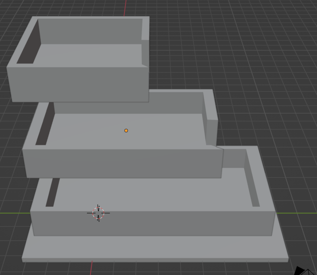Select the orange object origin dot
The height and width of the screenshot is (275, 317).
126,130
